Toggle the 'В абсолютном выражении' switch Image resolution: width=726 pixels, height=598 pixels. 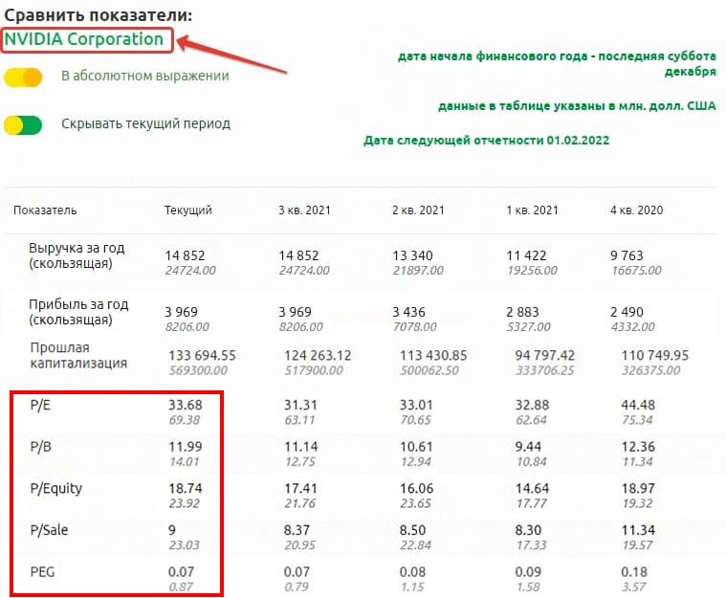point(23,77)
